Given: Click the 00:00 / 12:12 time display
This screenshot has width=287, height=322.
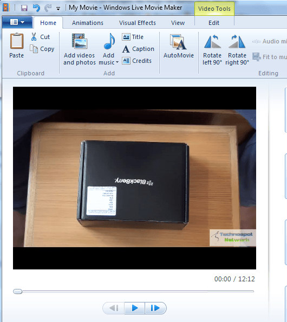Looking at the screenshot, I should (234, 279).
